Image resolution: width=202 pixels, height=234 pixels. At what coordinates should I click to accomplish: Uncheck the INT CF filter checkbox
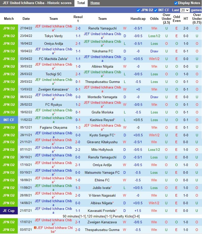tap(156, 10)
